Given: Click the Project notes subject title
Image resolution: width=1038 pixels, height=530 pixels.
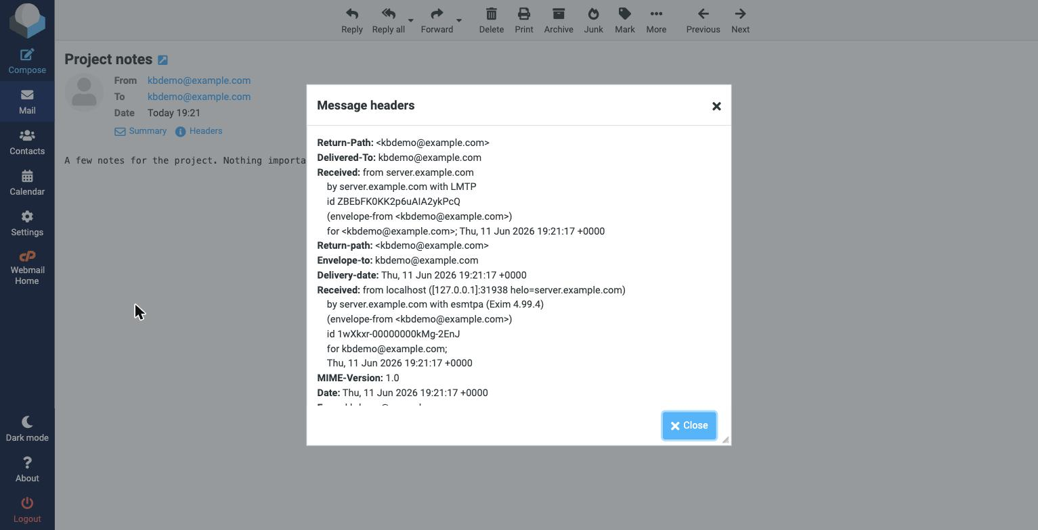Looking at the screenshot, I should [x=108, y=59].
